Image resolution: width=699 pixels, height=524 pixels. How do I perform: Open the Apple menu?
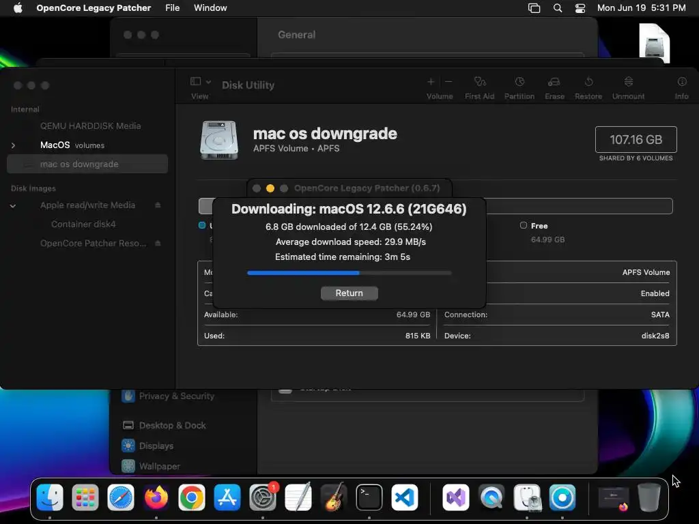click(x=18, y=8)
